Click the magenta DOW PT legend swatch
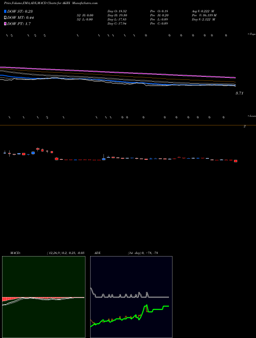The width and height of the screenshot is (256, 338). pos(5,24)
